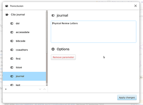
Task: Select the highlighted journal parameter in list
Action: coord(24,76)
